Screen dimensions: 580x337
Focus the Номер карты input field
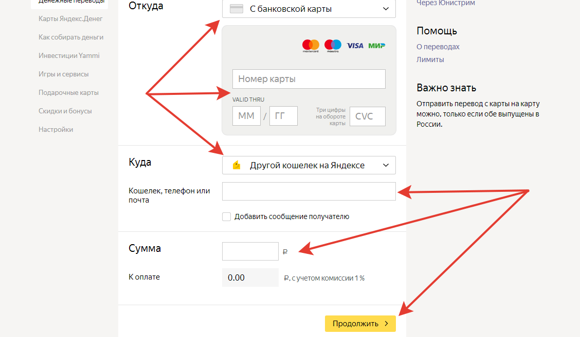pos(309,79)
